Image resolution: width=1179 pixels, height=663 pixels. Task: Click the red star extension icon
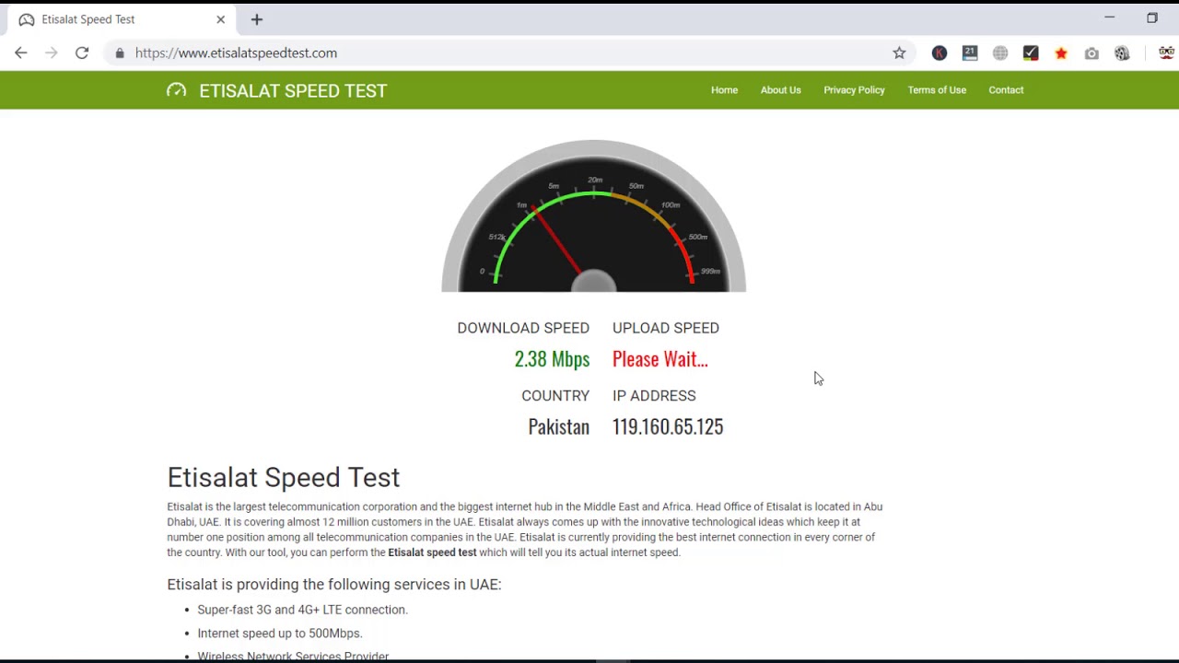pos(1061,53)
